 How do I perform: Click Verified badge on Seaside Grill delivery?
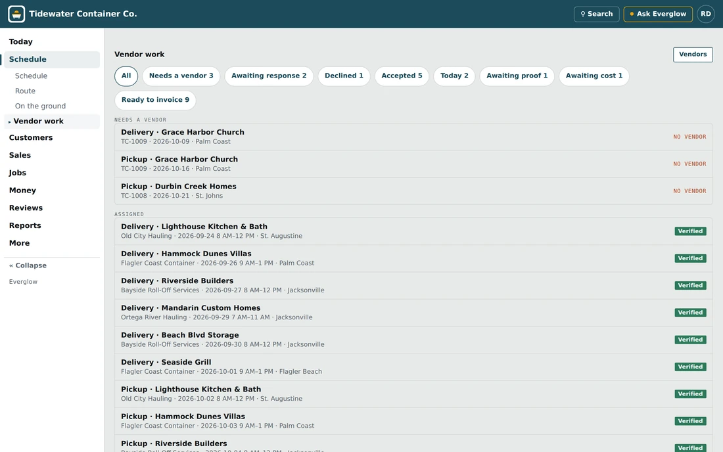[690, 367]
